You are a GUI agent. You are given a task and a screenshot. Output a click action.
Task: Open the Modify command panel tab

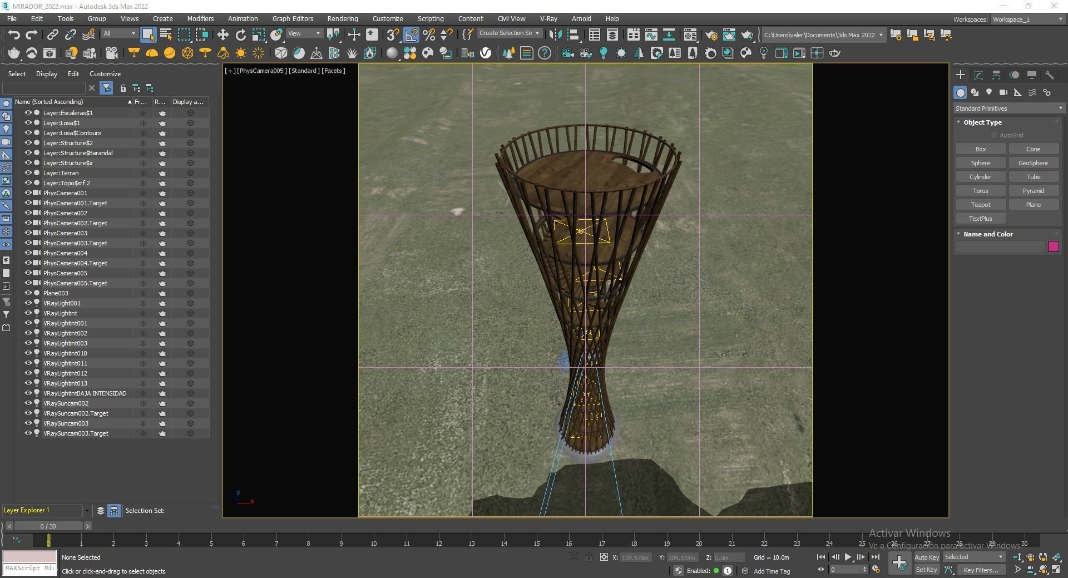point(978,75)
